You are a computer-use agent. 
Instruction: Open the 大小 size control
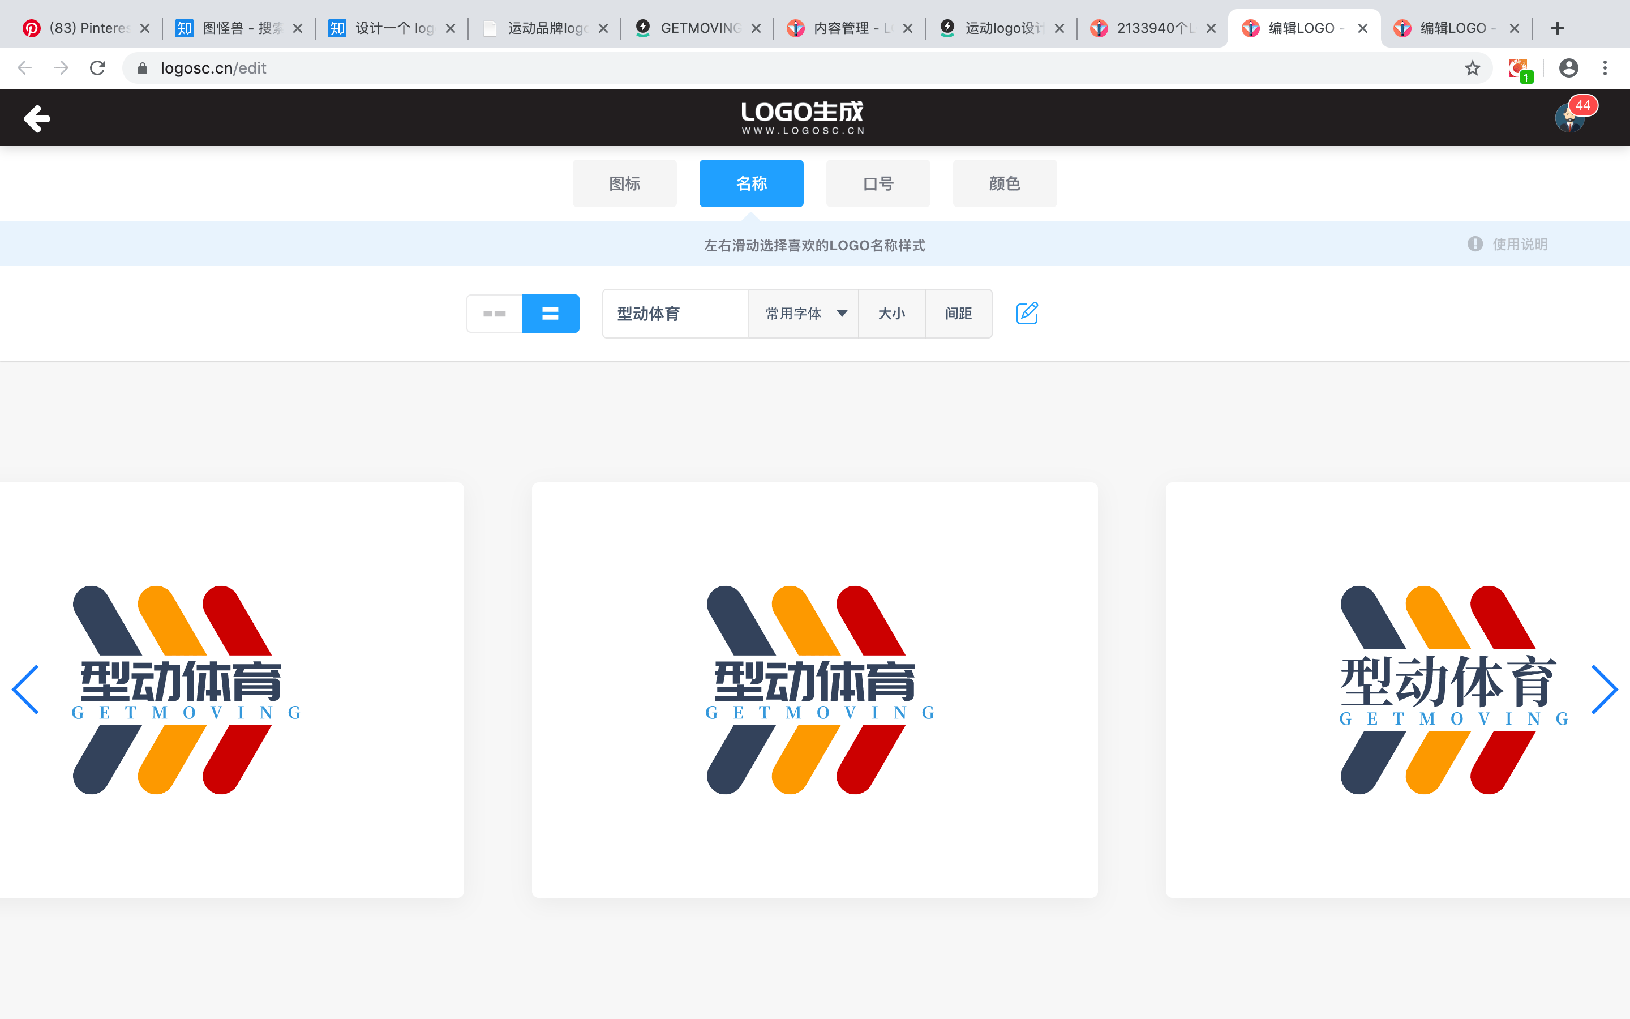[x=892, y=314]
